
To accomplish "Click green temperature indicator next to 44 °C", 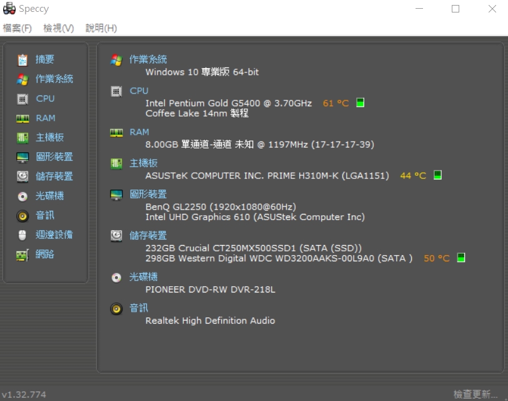I will 437,175.
